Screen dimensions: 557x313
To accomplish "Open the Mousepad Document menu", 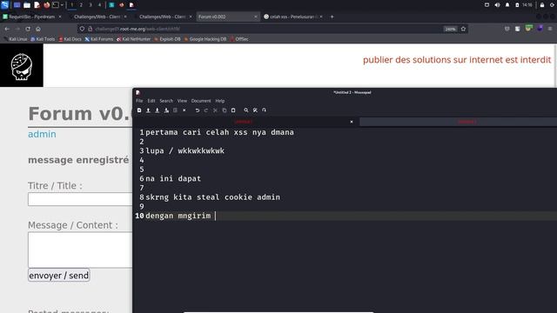I will (x=201, y=101).
